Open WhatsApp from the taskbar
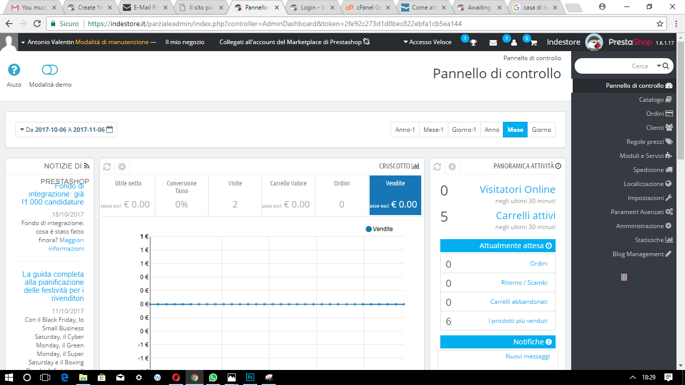685x385 pixels. pyautogui.click(x=213, y=377)
